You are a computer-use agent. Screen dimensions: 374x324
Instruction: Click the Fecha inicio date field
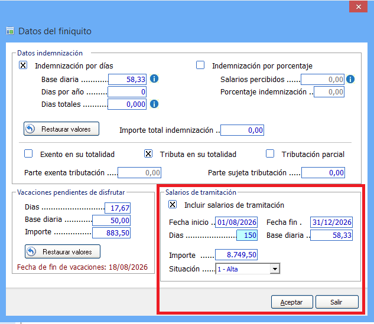(x=236, y=222)
